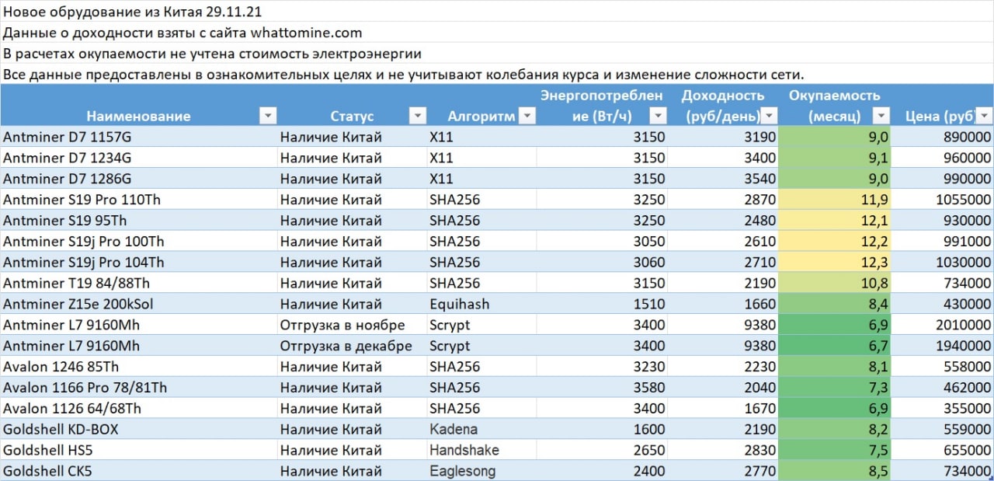Image resolution: width=994 pixels, height=481 pixels.
Task: Select cell 'Antminer D7 1234G'
Action: point(139,158)
